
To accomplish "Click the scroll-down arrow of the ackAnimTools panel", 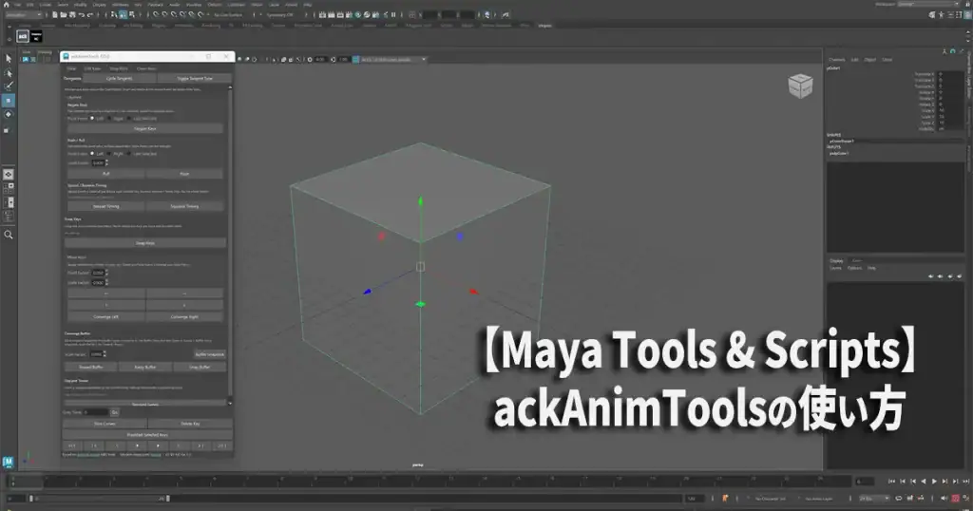I will (230, 403).
